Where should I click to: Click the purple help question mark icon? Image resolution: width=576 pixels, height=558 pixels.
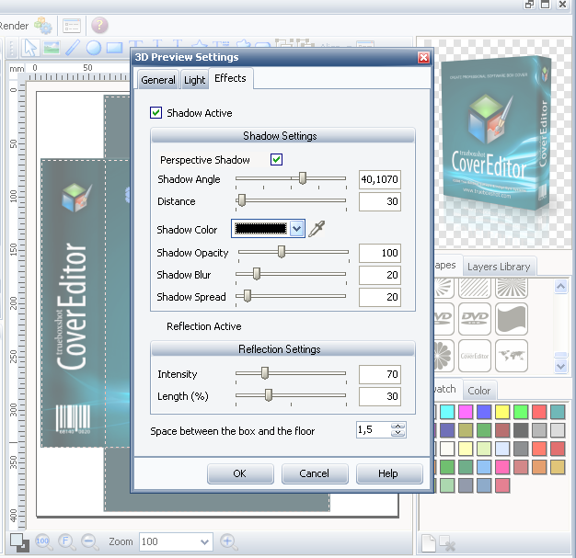(x=99, y=25)
